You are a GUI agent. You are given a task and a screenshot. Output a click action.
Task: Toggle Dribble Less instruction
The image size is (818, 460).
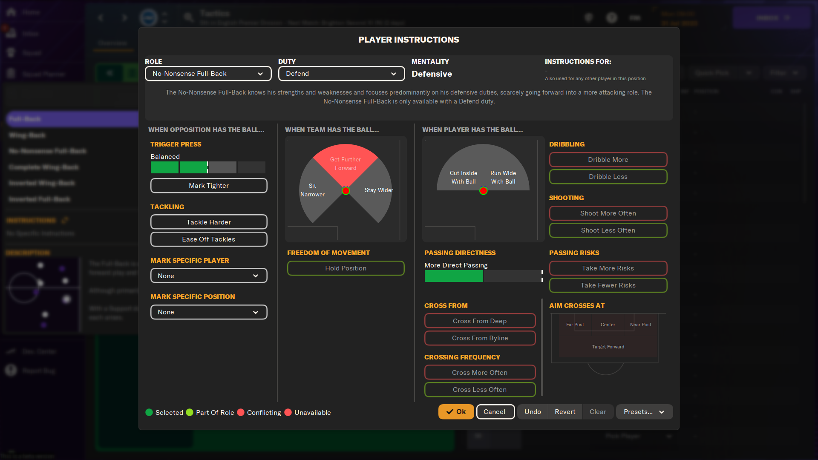(608, 177)
